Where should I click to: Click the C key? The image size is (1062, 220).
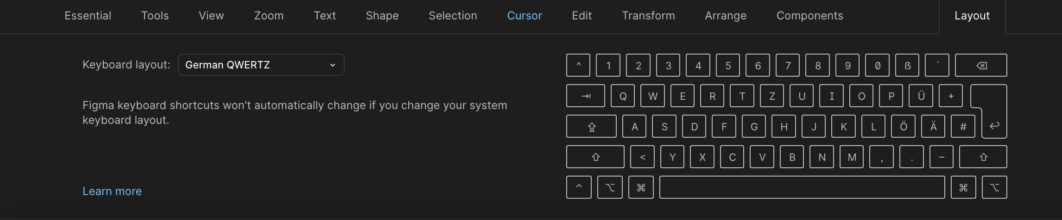(732, 157)
